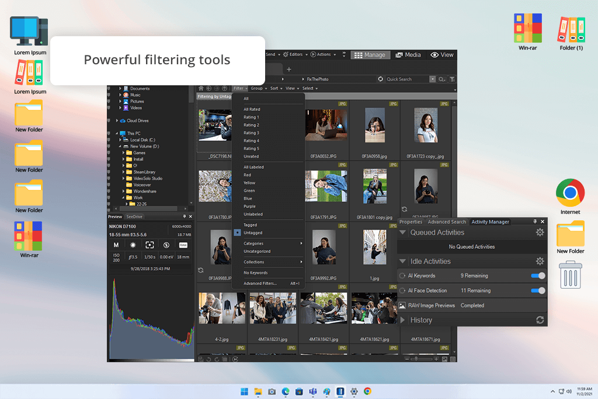
Task: Open Internet Chrome desktop icon
Action: click(570, 196)
